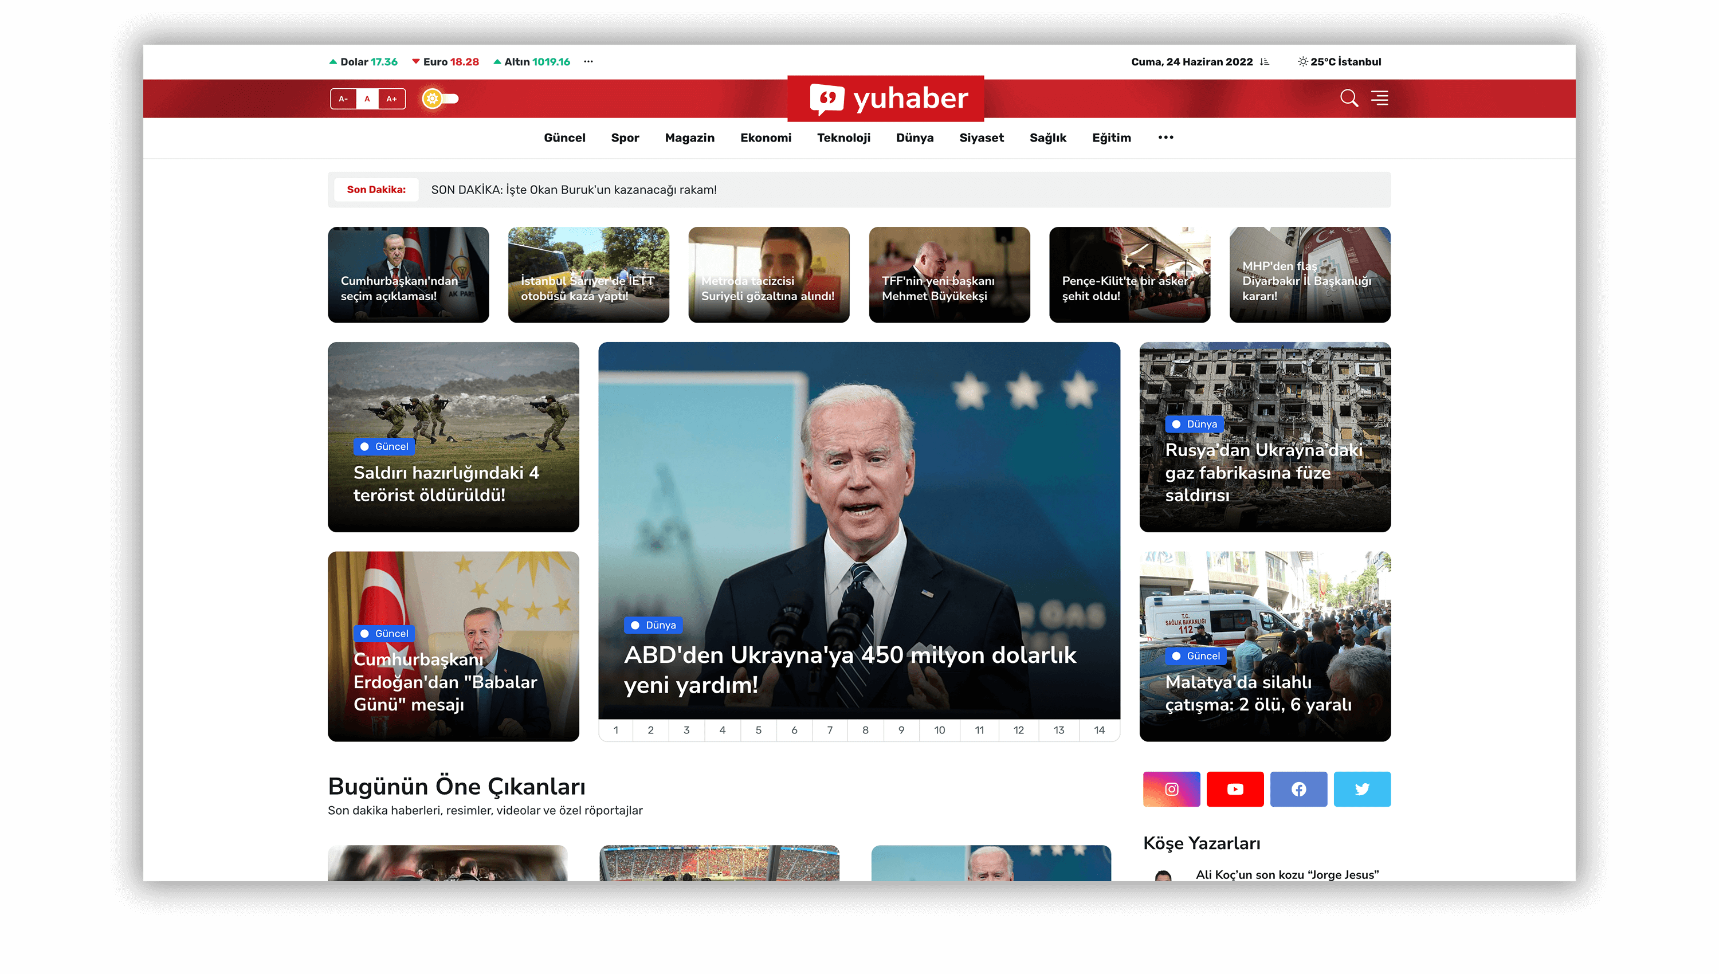The image size is (1719, 974).
Task: Expand more currencies with ticker ellipsis
Action: click(588, 61)
